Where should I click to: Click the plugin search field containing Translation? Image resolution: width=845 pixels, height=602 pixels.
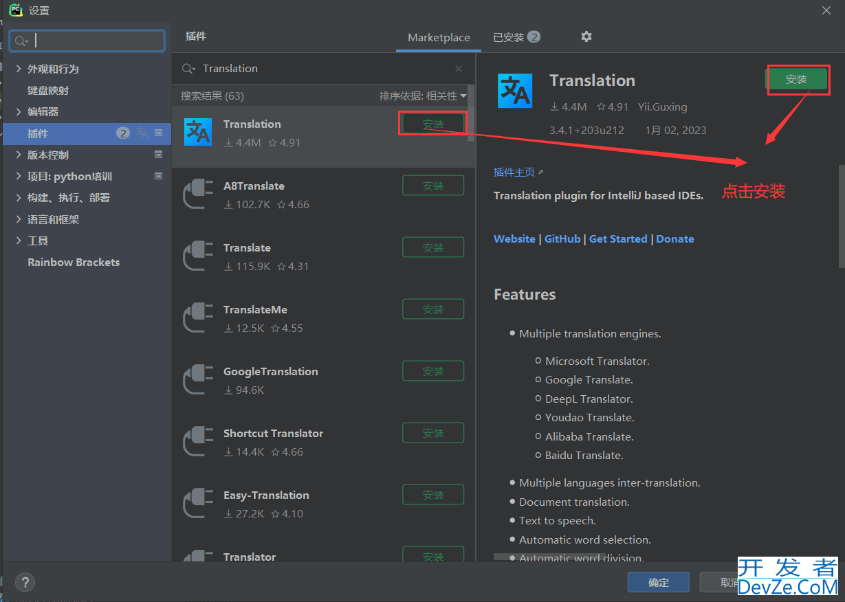(323, 69)
